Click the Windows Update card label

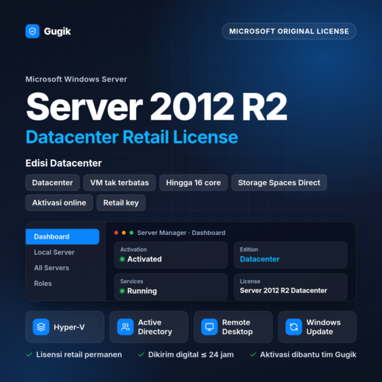tap(323, 327)
